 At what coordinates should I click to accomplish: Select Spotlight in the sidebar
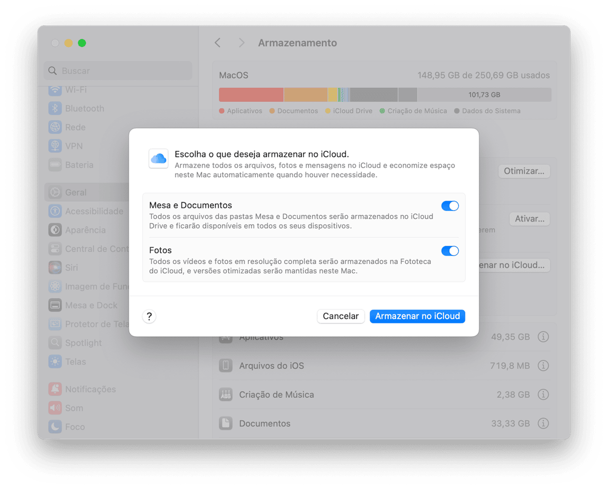click(83, 343)
